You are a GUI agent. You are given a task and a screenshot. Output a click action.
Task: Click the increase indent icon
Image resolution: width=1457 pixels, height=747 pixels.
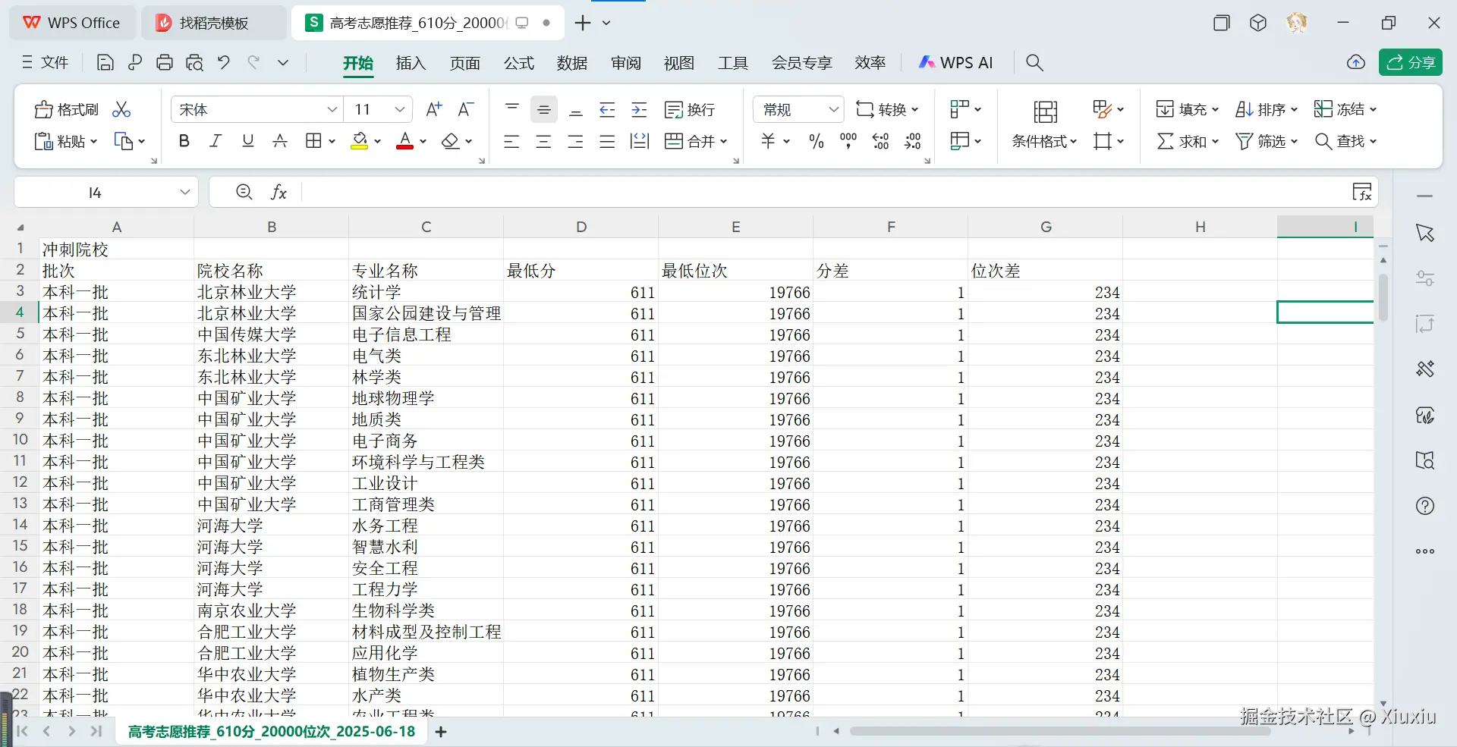coord(640,110)
